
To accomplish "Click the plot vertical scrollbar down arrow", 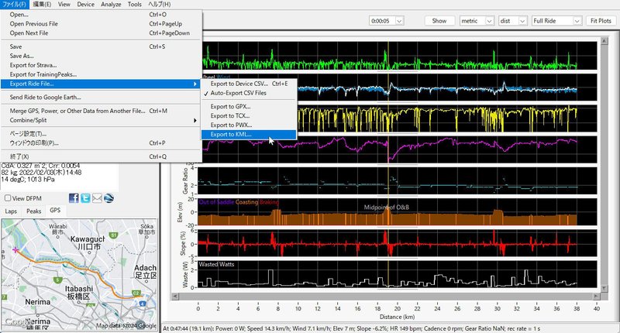I will tap(604, 288).
